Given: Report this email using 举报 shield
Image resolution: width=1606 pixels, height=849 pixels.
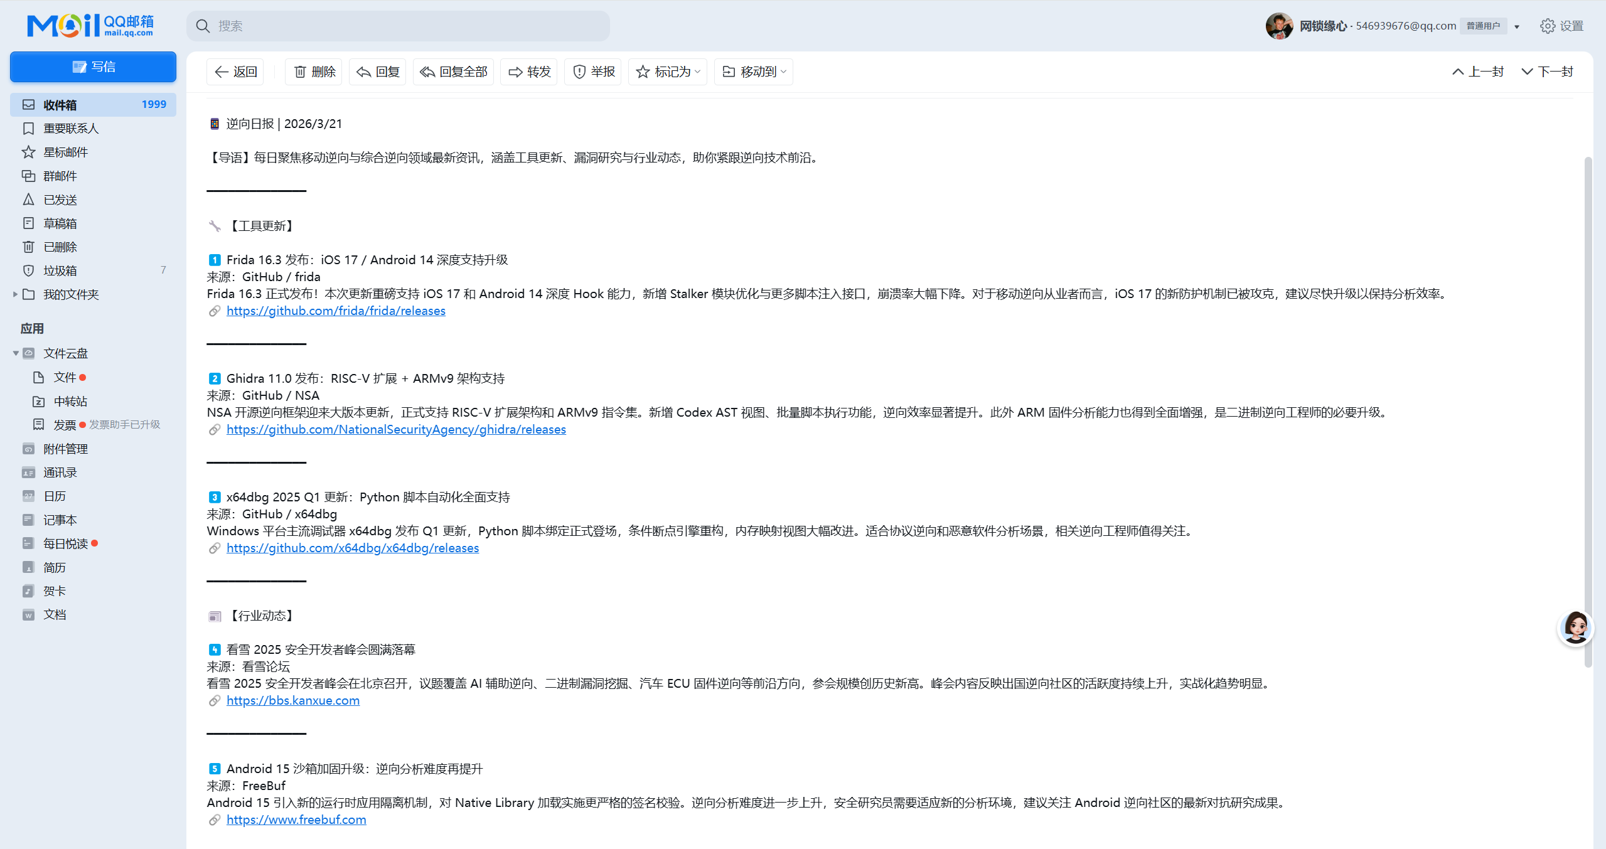Looking at the screenshot, I should coord(579,72).
